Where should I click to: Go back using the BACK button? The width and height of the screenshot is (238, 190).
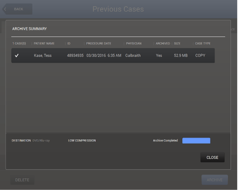(17, 9)
